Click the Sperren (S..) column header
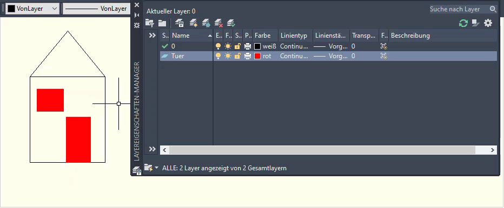The height and width of the screenshot is (208, 504). click(x=238, y=35)
